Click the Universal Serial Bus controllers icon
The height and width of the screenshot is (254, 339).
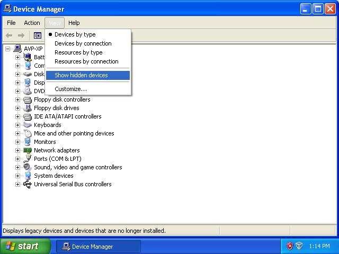pyautogui.click(x=28, y=184)
